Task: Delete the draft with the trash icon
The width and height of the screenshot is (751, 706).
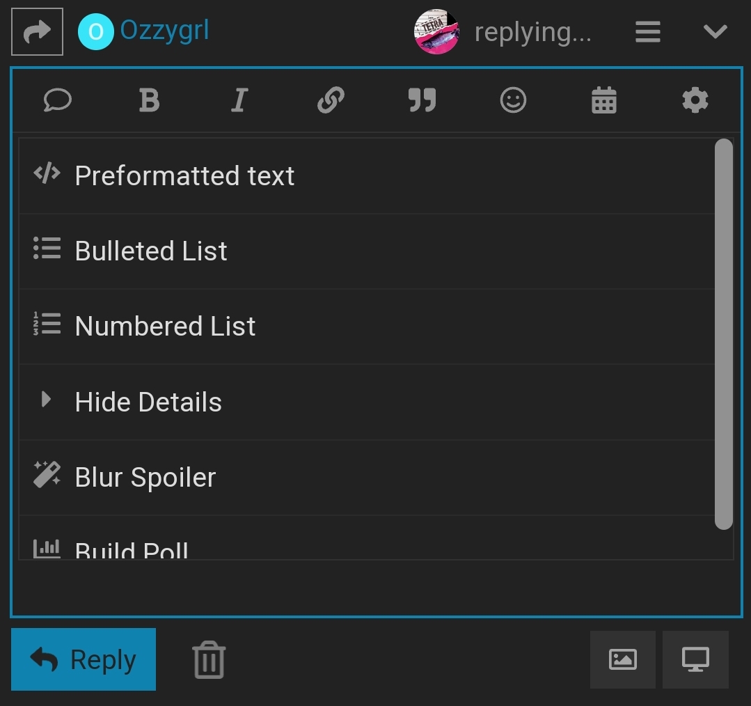Action: point(209,659)
